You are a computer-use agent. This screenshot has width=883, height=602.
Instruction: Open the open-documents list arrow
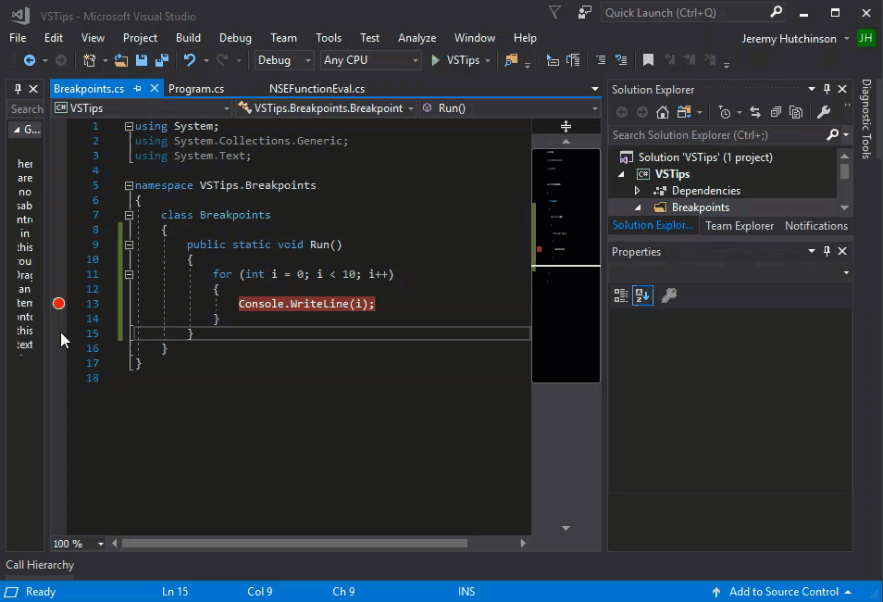594,89
